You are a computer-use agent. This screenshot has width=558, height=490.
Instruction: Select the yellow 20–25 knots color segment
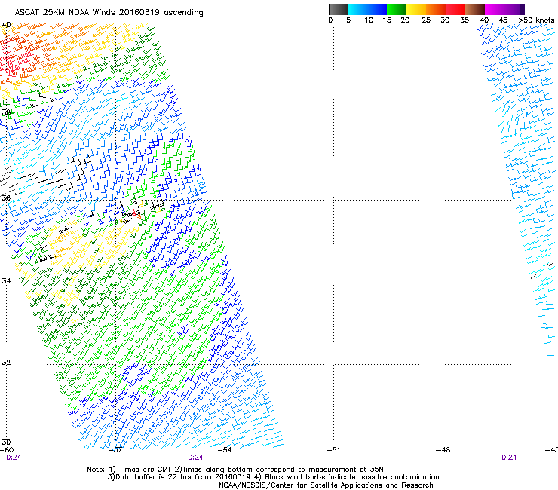416,9
